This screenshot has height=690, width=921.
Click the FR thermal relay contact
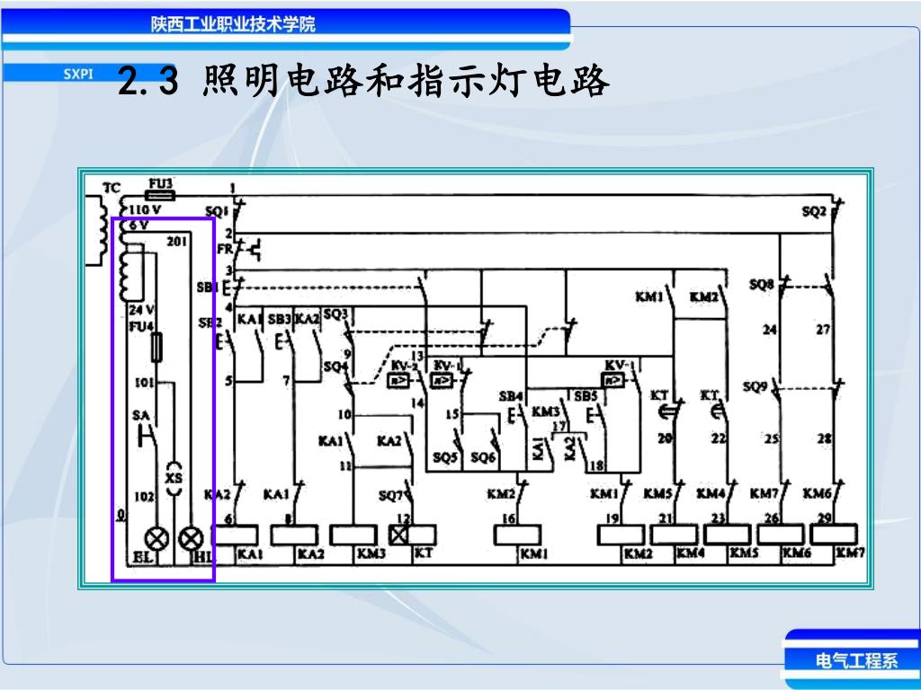pyautogui.click(x=246, y=250)
